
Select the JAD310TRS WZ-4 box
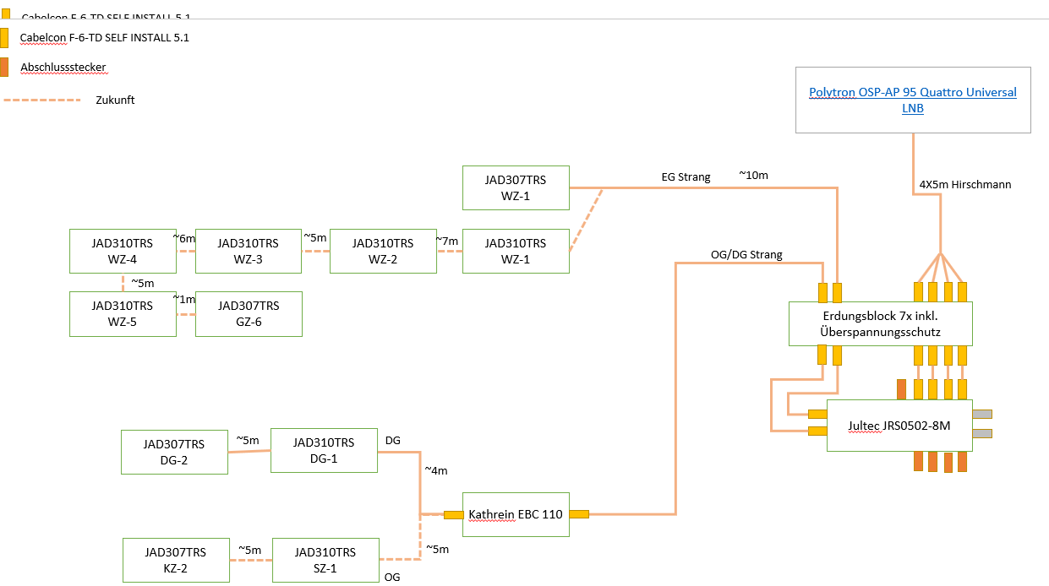tap(123, 251)
